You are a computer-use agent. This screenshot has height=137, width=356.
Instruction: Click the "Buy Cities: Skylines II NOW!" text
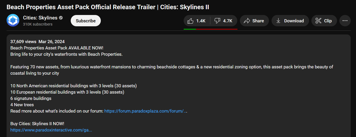click(37, 124)
